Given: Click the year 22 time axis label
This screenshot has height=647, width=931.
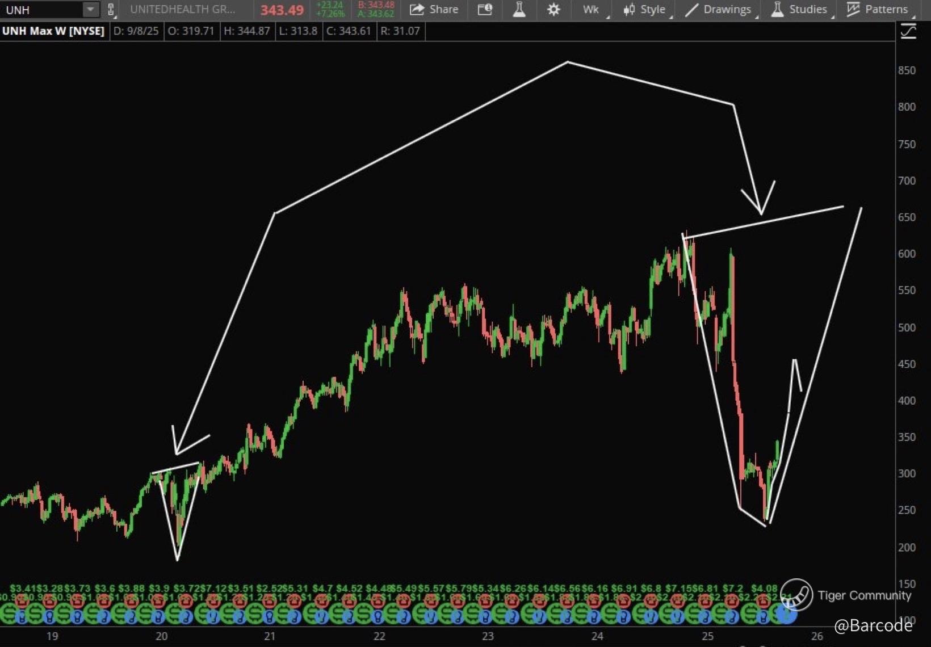Looking at the screenshot, I should click(x=379, y=636).
